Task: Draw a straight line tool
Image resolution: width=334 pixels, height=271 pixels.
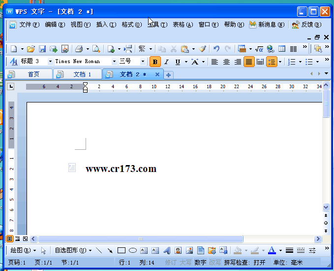Action: tap(99, 250)
